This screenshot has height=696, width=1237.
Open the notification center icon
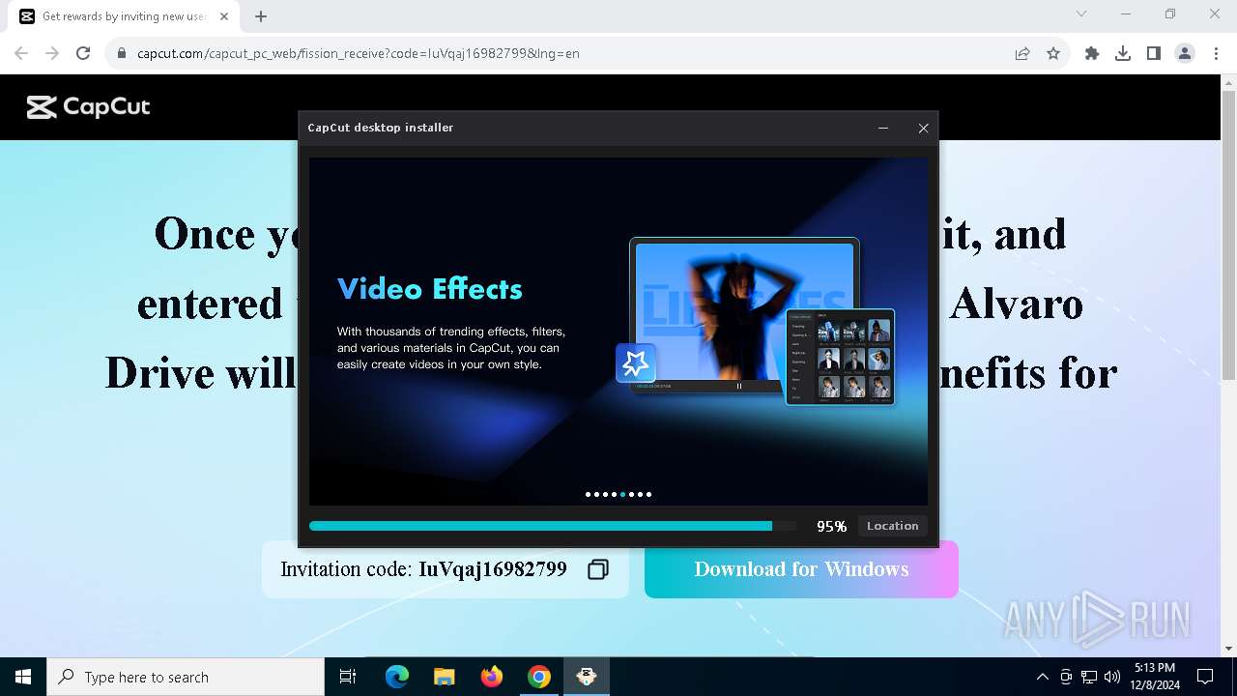pyautogui.click(x=1205, y=677)
